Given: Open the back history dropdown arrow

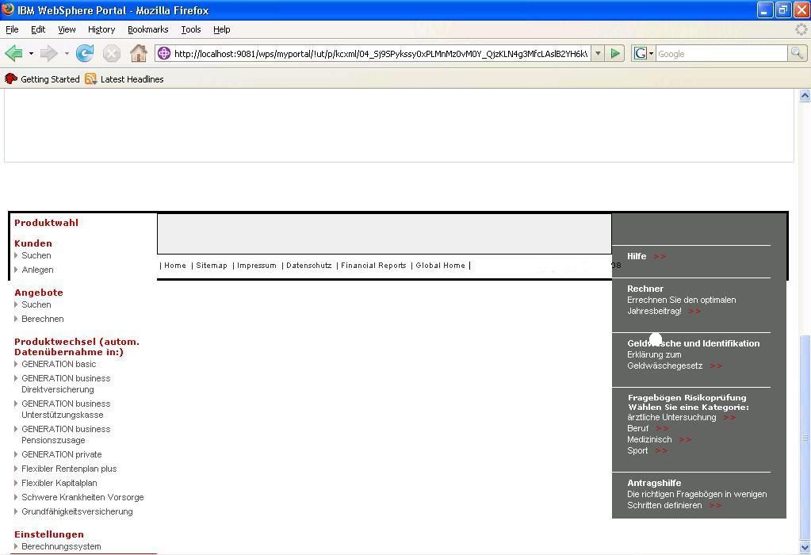Looking at the screenshot, I should click(x=31, y=54).
